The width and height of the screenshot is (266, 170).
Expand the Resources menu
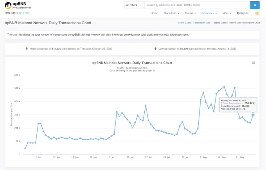coord(209,13)
